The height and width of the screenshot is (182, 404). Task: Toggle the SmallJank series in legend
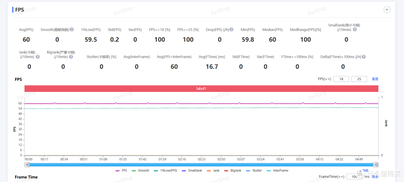pyautogui.click(x=192, y=170)
